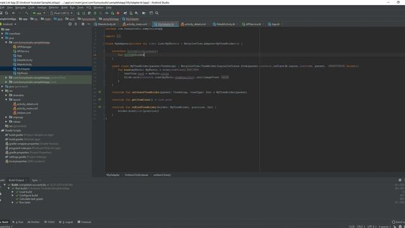Switch to MainActivity.kt editor tab
The image size is (405, 228).
pyautogui.click(x=106, y=24)
